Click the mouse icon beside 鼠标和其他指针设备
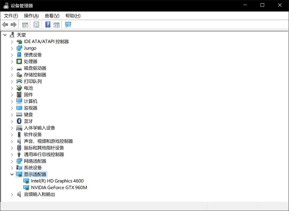 pos(19,148)
